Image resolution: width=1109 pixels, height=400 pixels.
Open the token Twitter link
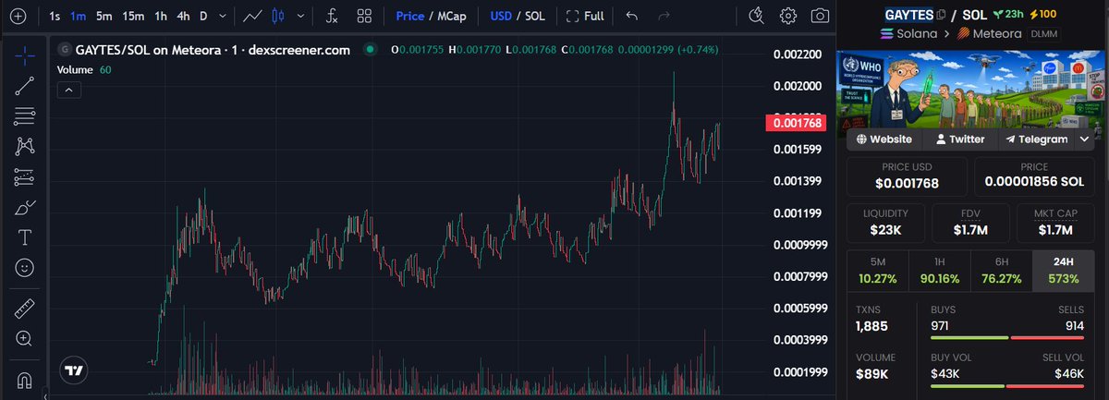(x=960, y=139)
